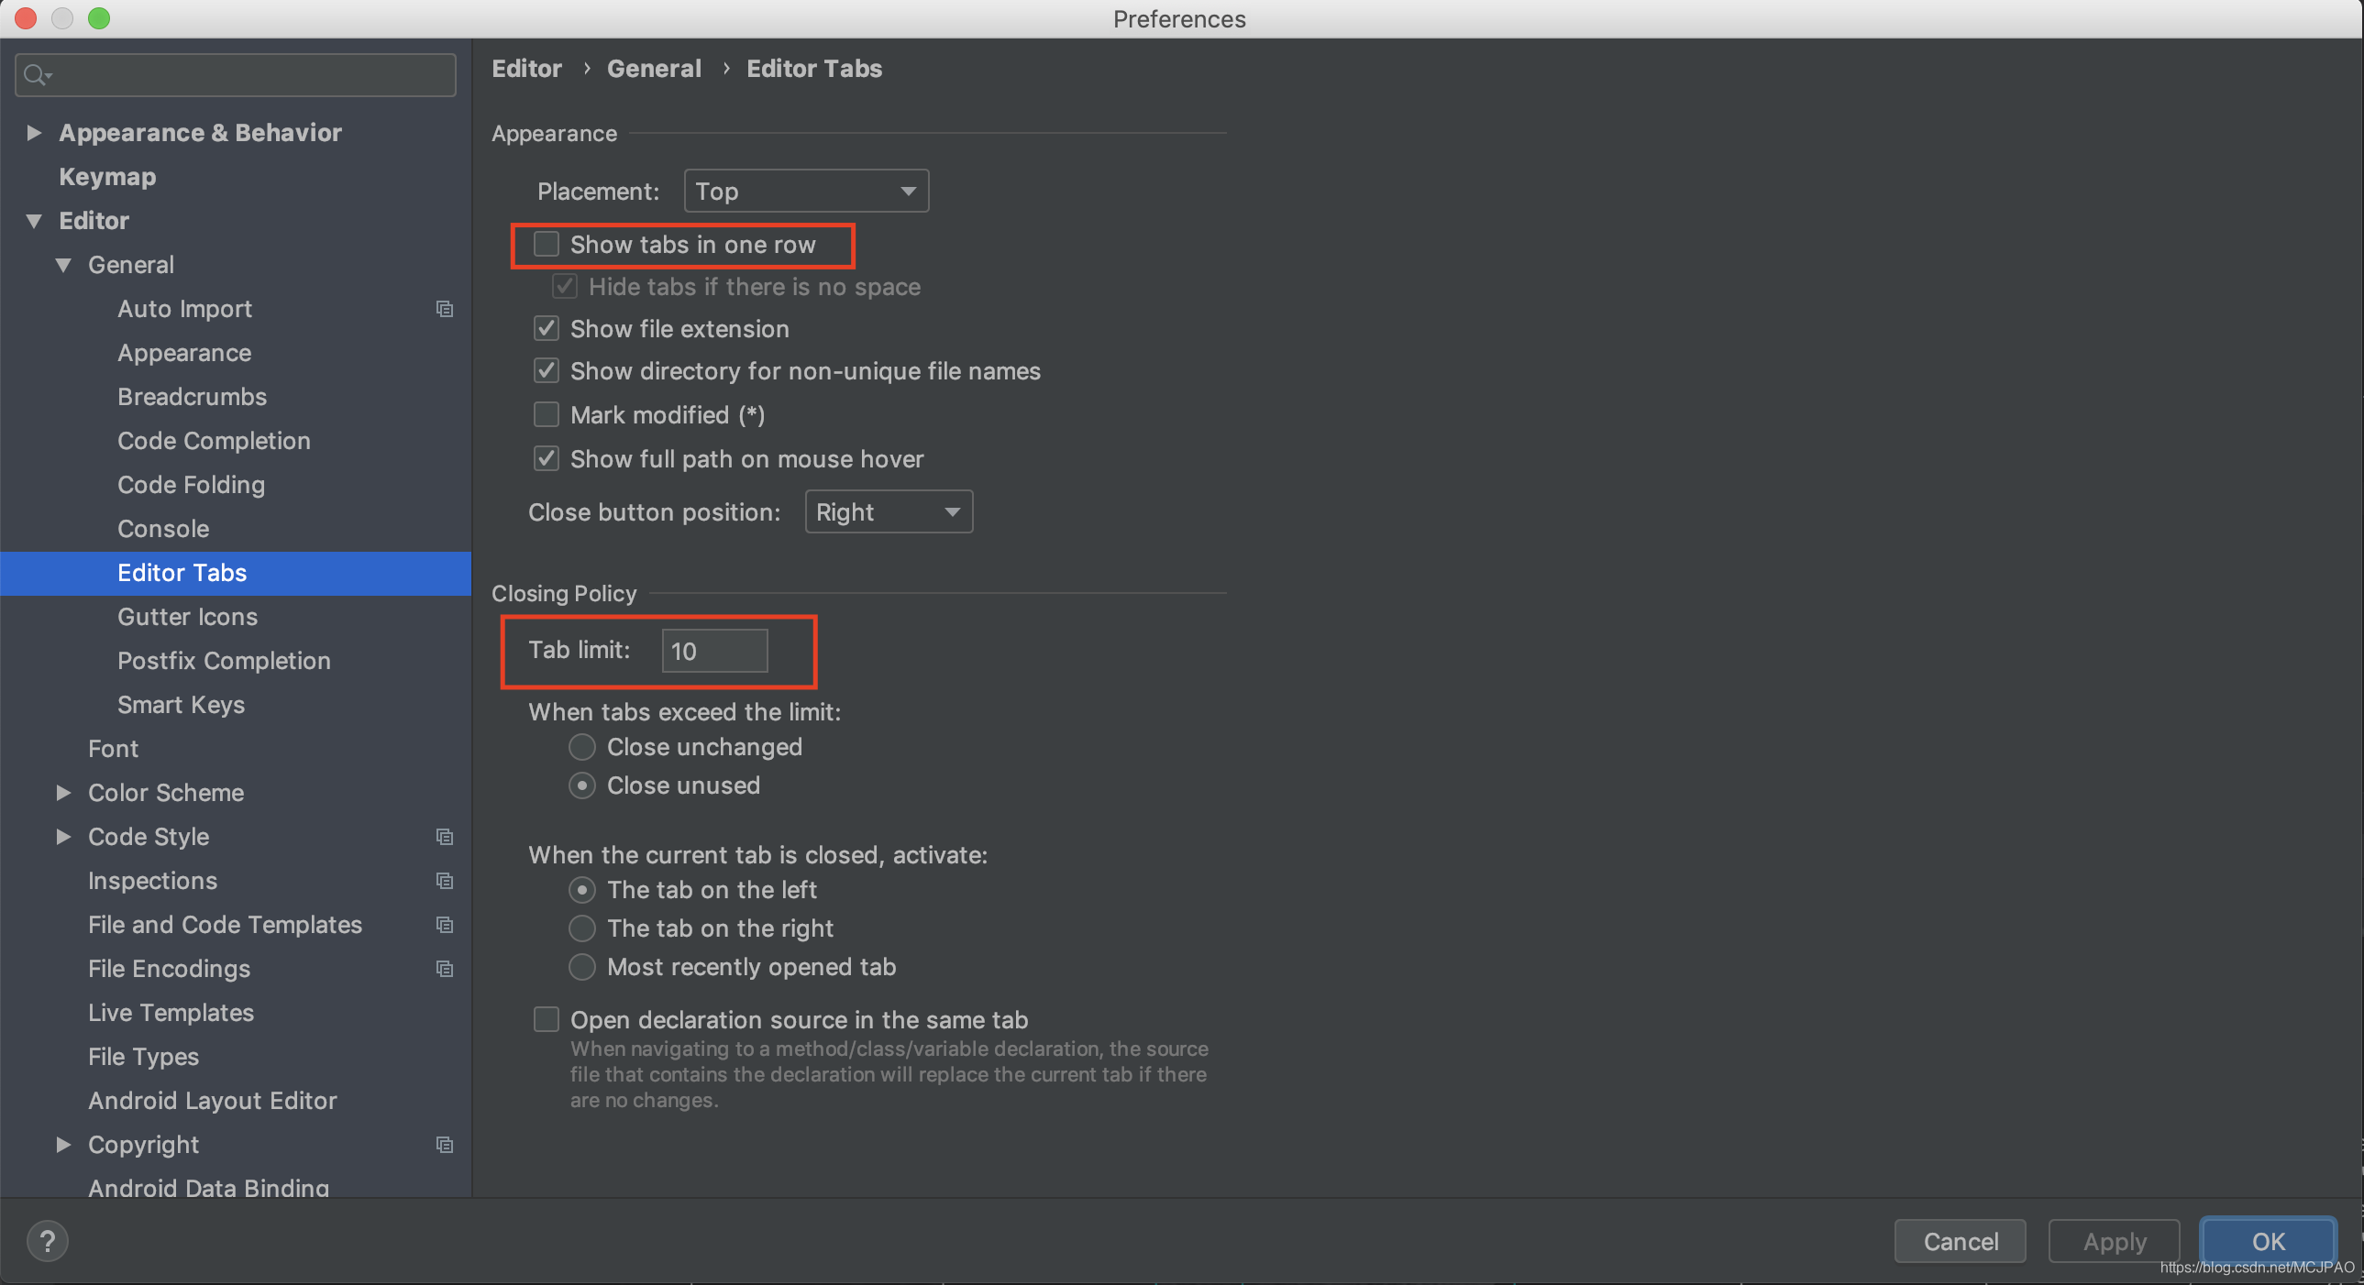Click the Inspections settings icon
Screen dimensions: 2364x1285
445,880
